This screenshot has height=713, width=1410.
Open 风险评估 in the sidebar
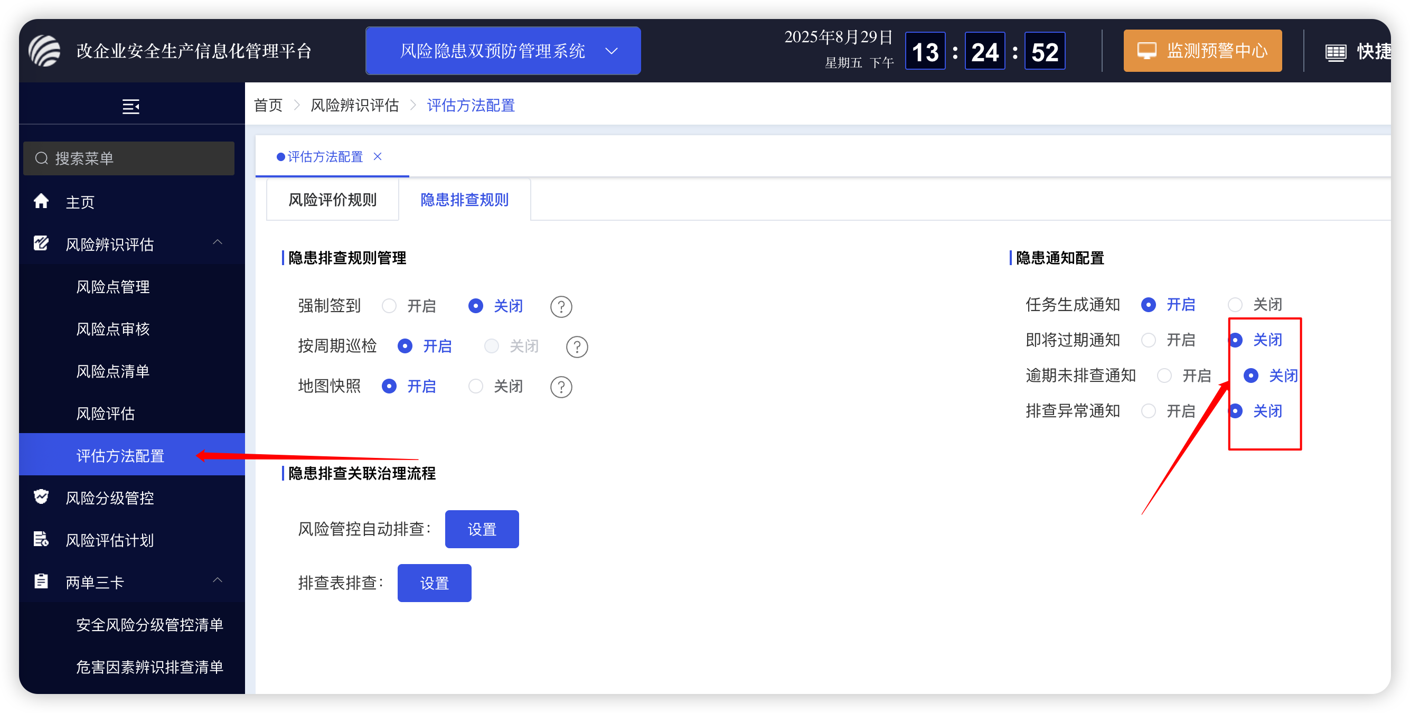[x=132, y=413]
